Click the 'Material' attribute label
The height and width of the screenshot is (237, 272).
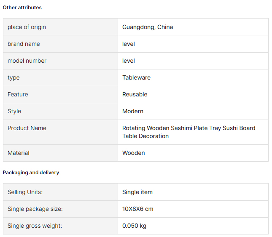(19, 153)
